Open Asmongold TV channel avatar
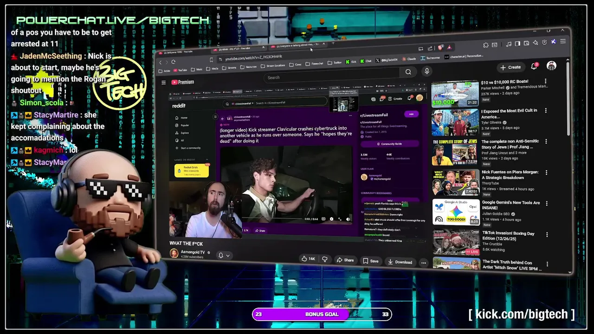 (174, 253)
